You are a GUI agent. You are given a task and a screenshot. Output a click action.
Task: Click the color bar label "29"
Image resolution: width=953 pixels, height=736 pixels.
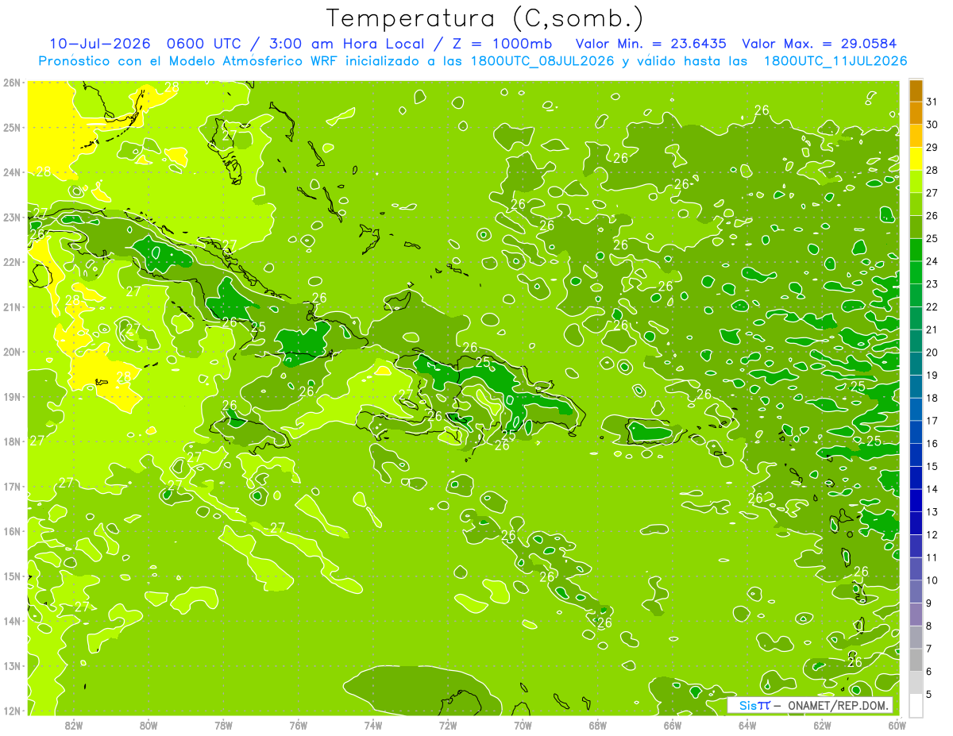tap(932, 148)
